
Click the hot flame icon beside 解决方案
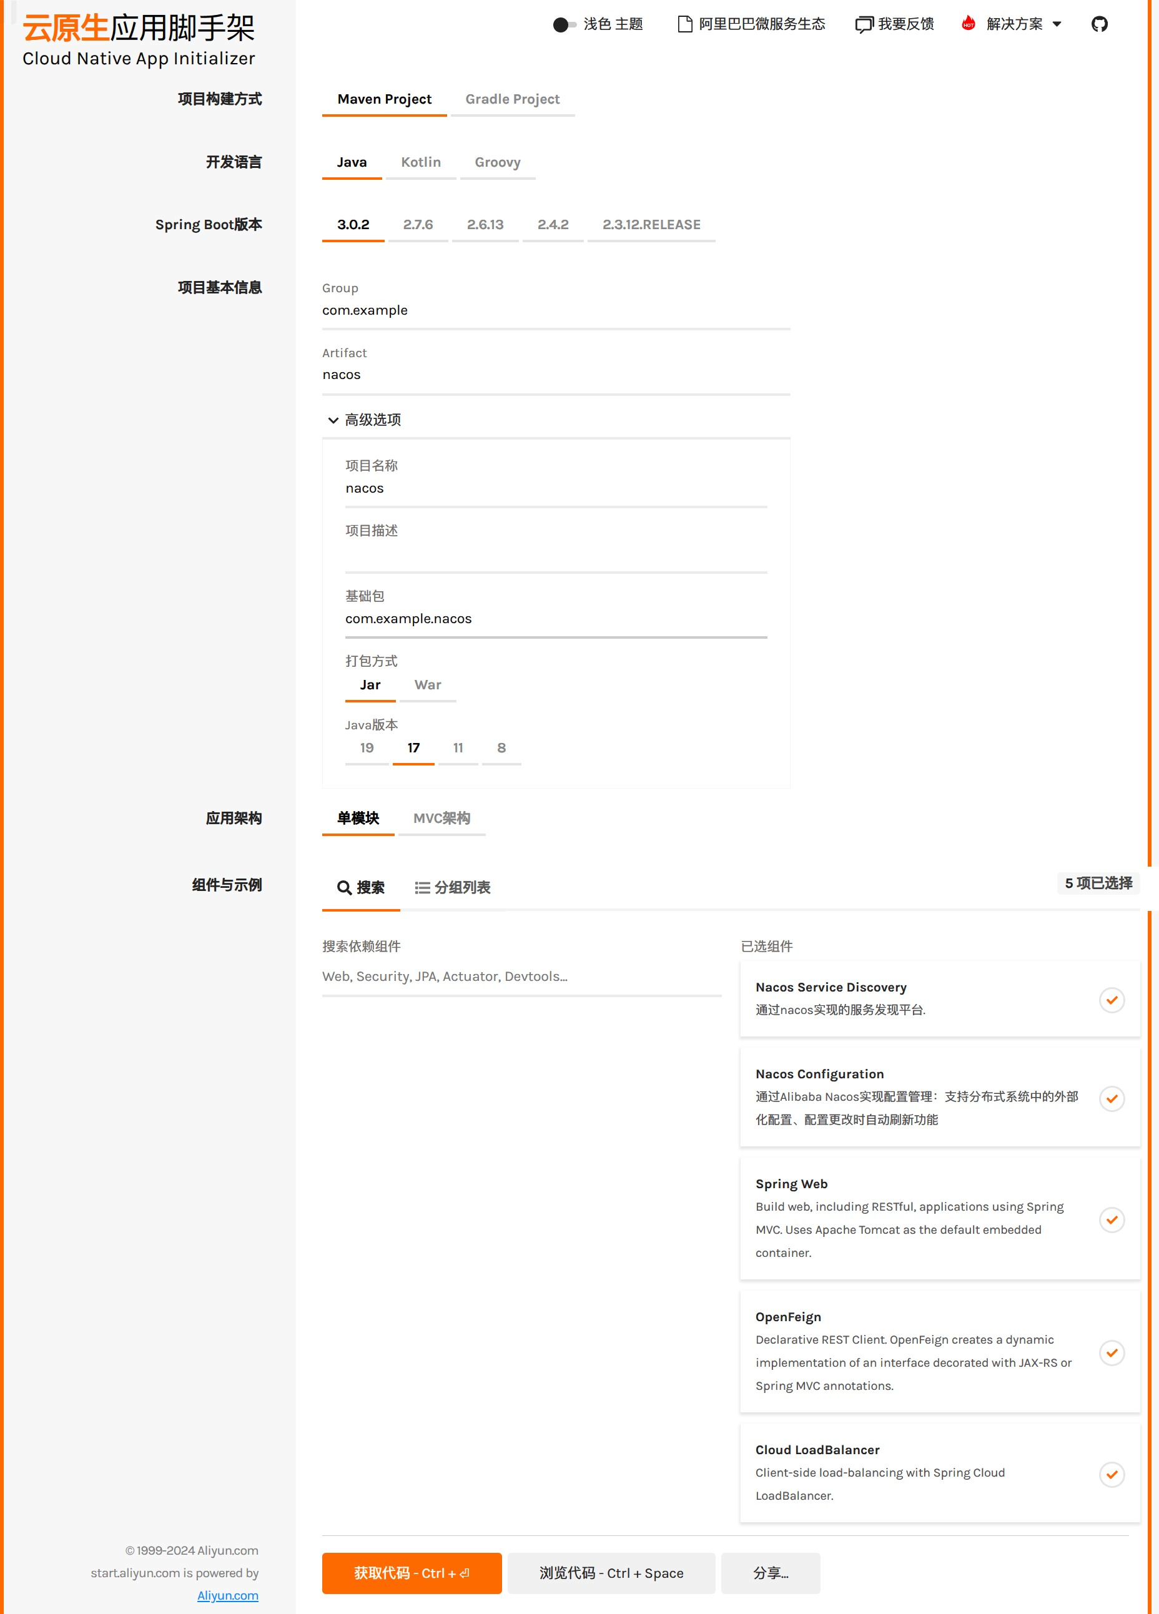(968, 24)
